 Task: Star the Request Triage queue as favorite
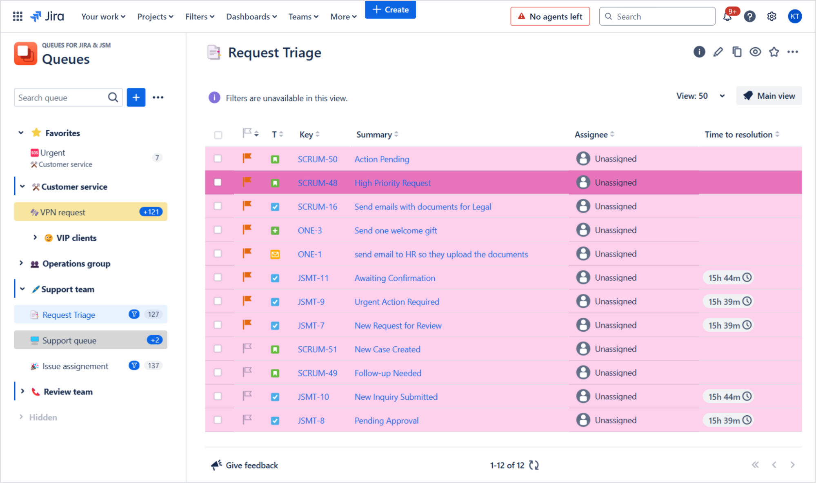coord(774,52)
